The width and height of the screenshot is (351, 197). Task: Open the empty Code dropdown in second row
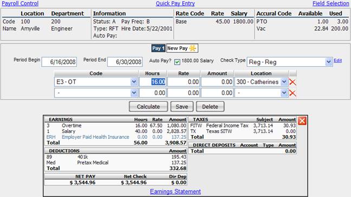(134, 93)
